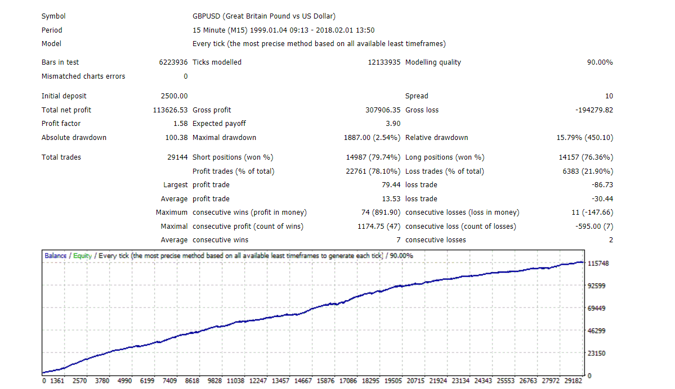This screenshot has width=675, height=389.
Task: Click the Balance legend label in chart
Action: pyautogui.click(x=56, y=256)
